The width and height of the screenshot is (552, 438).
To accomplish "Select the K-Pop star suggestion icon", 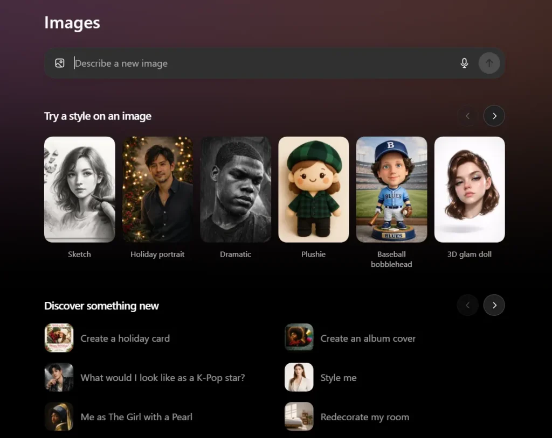I will 59,377.
